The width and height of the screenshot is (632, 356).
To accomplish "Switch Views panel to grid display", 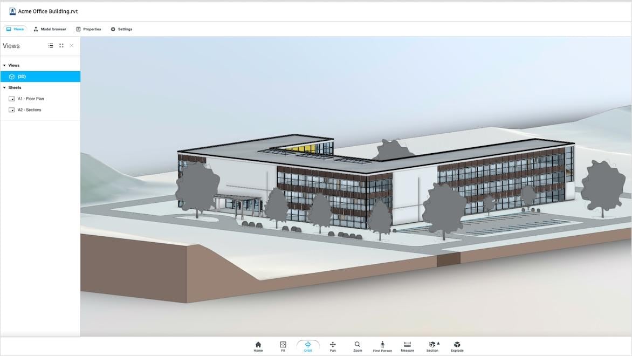I will [61, 45].
